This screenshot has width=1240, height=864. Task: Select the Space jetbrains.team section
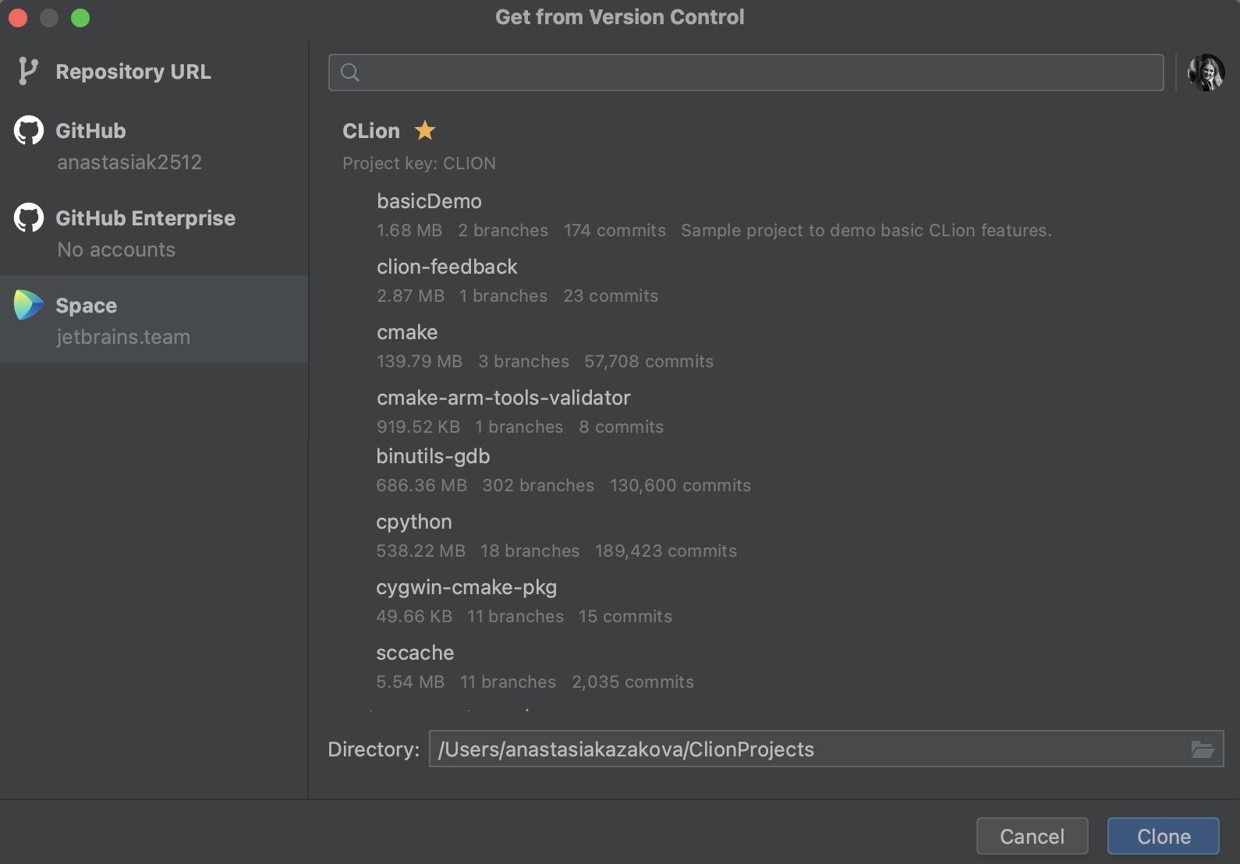tap(154, 319)
